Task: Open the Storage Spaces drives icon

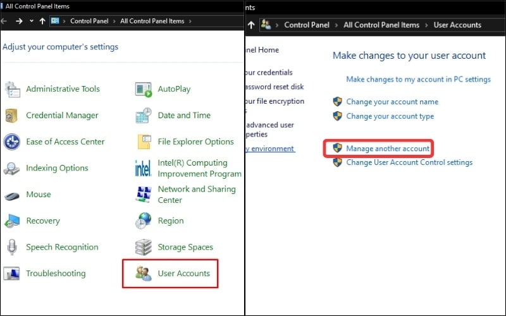Action: pos(144,247)
